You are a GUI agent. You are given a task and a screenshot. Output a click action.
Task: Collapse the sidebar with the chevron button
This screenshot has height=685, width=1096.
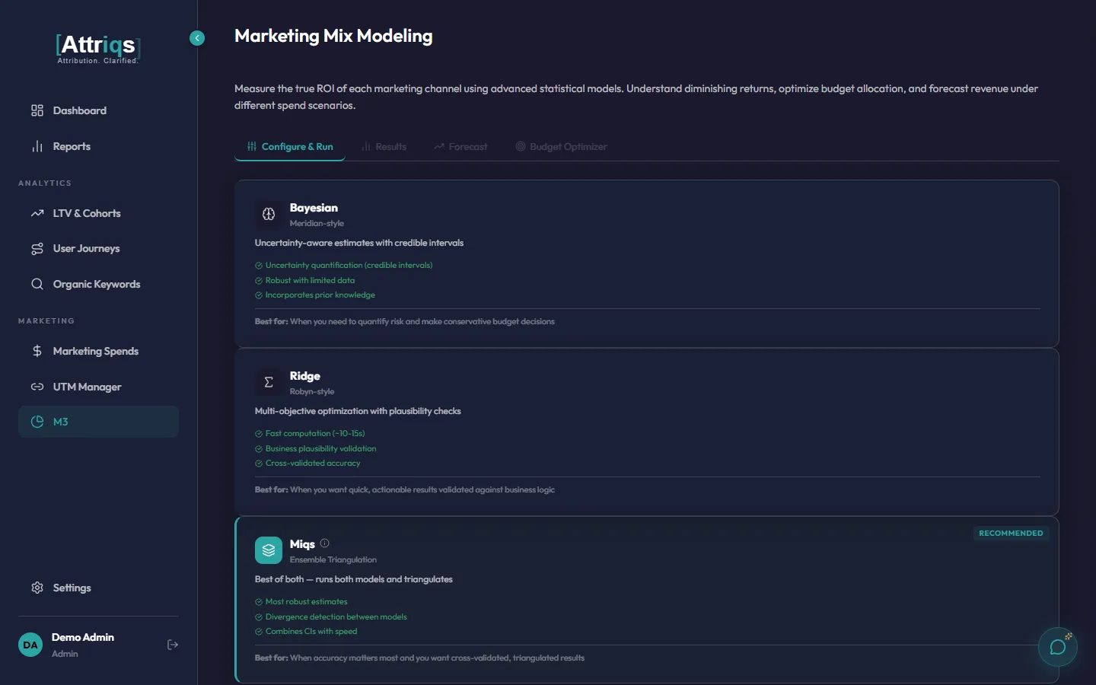pos(197,38)
